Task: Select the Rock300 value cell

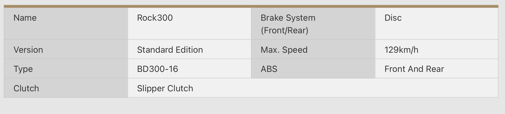Action: point(189,24)
